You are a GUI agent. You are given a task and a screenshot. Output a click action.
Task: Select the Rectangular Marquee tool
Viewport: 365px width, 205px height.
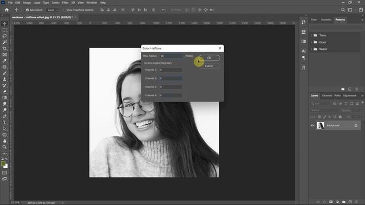5,30
